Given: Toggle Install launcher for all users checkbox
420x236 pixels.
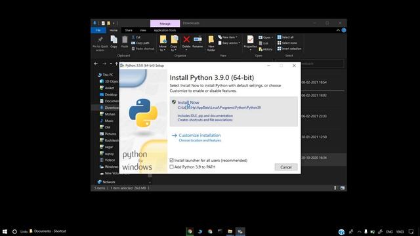Looking at the screenshot, I should (172, 160).
